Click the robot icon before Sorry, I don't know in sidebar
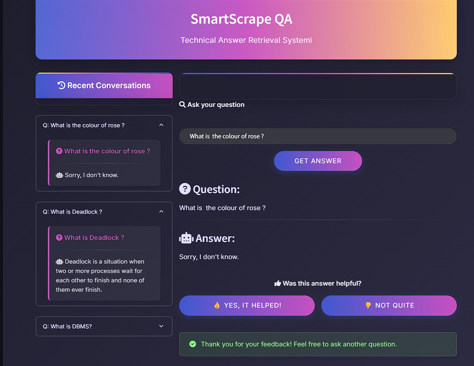 pyautogui.click(x=60, y=175)
